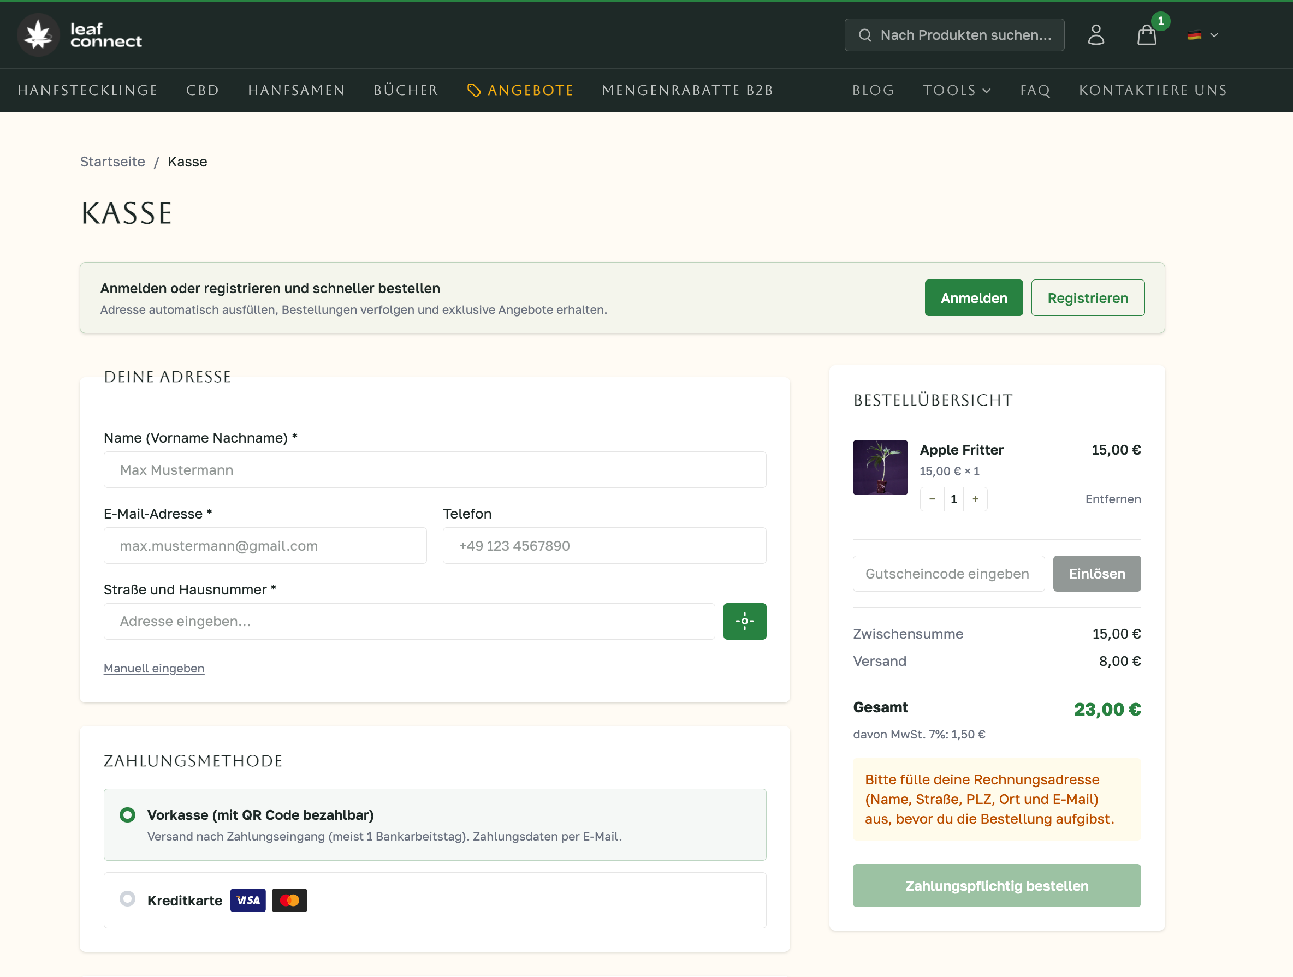Click the Gutscheincode input field
Screen dimensions: 1293x977
[948, 574]
